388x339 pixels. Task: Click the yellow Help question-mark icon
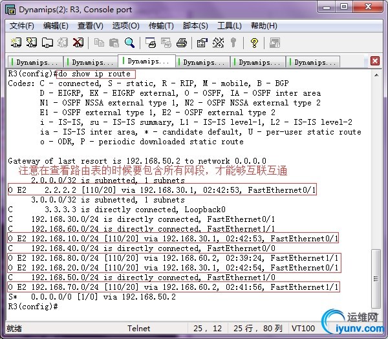coord(254,43)
